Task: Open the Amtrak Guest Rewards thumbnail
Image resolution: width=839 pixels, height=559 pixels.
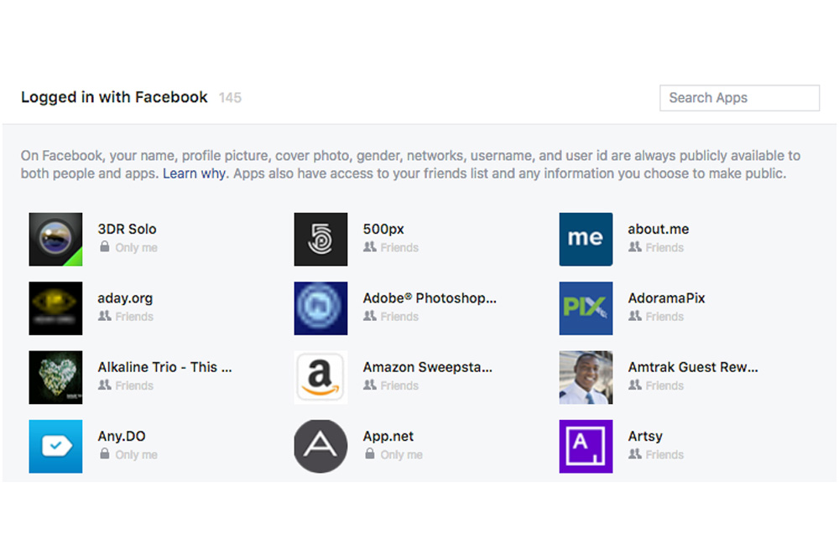Action: 586,377
